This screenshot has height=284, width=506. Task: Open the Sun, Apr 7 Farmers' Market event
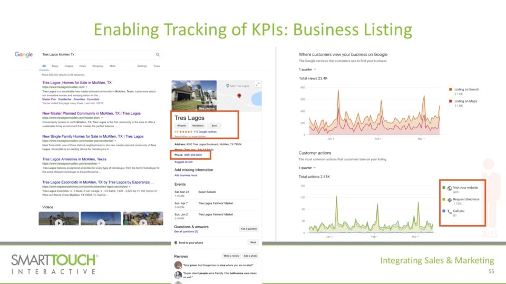215,204
